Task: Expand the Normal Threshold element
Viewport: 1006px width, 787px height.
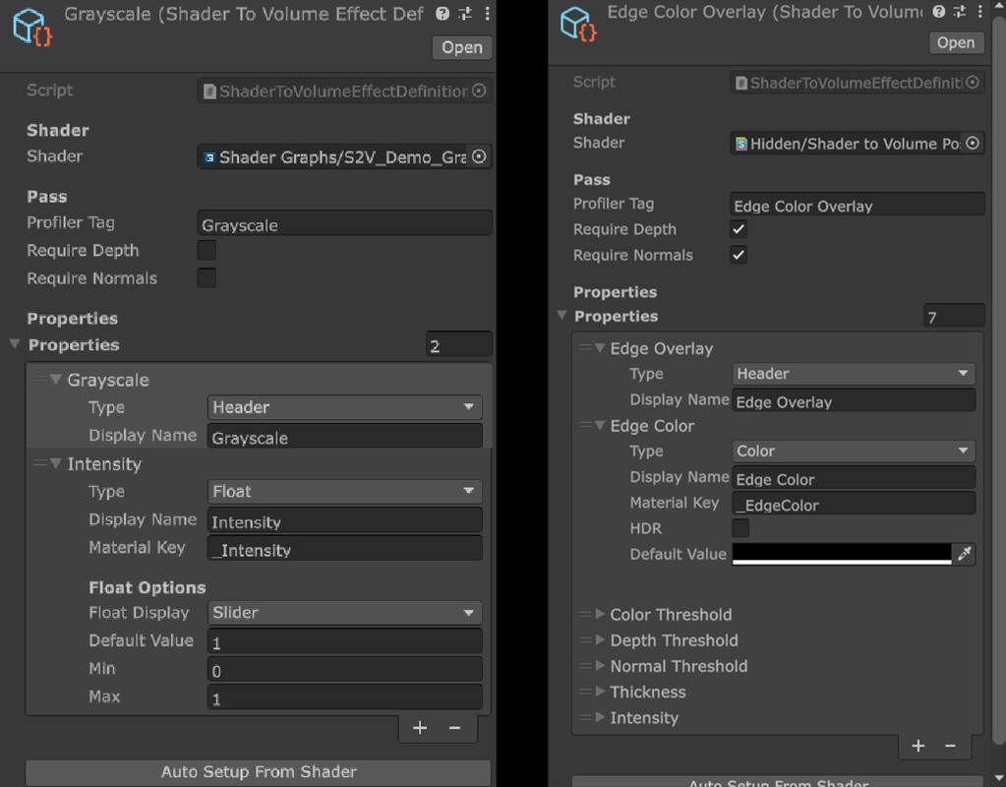Action: click(x=600, y=666)
